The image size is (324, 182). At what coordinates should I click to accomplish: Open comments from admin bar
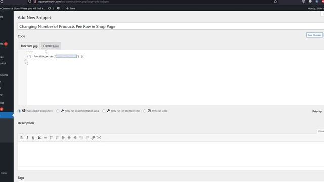(60, 8)
